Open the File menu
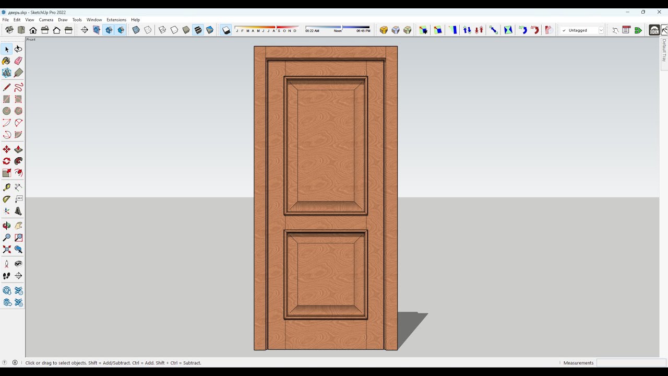Viewport: 668px width, 376px height. pos(5,20)
